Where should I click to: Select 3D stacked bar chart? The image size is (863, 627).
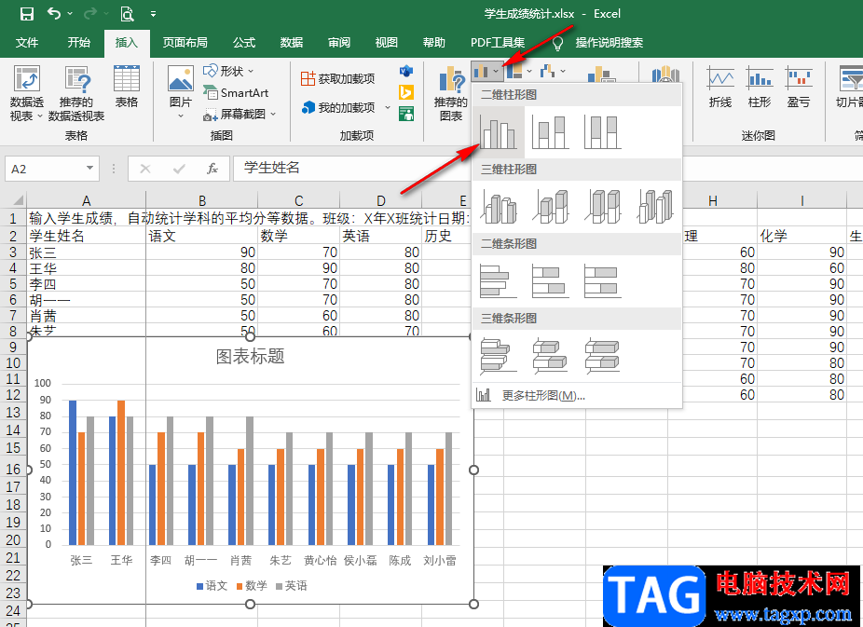pos(551,356)
